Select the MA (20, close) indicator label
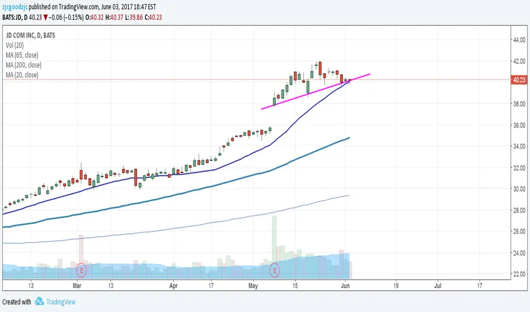 coord(22,75)
